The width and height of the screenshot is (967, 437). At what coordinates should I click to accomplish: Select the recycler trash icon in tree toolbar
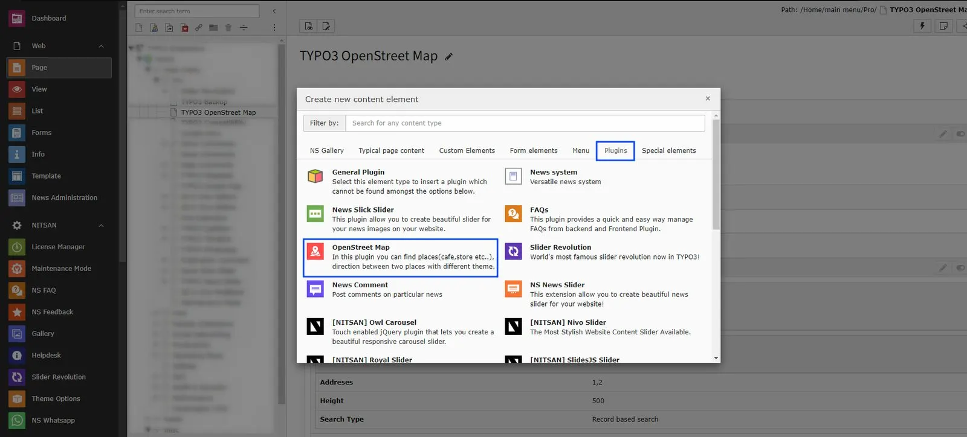[228, 28]
